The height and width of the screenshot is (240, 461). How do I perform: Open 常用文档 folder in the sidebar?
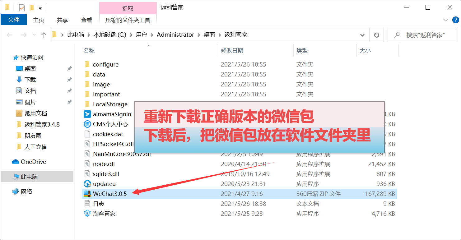[x=36, y=113]
